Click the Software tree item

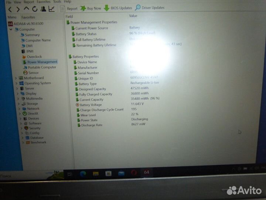pos(33,123)
